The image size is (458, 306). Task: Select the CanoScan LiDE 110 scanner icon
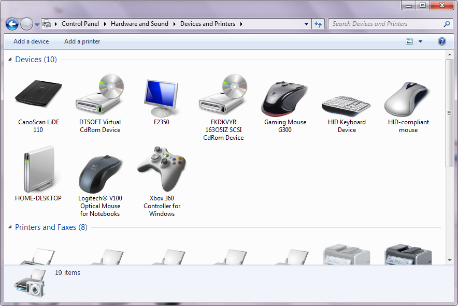pyautogui.click(x=38, y=94)
